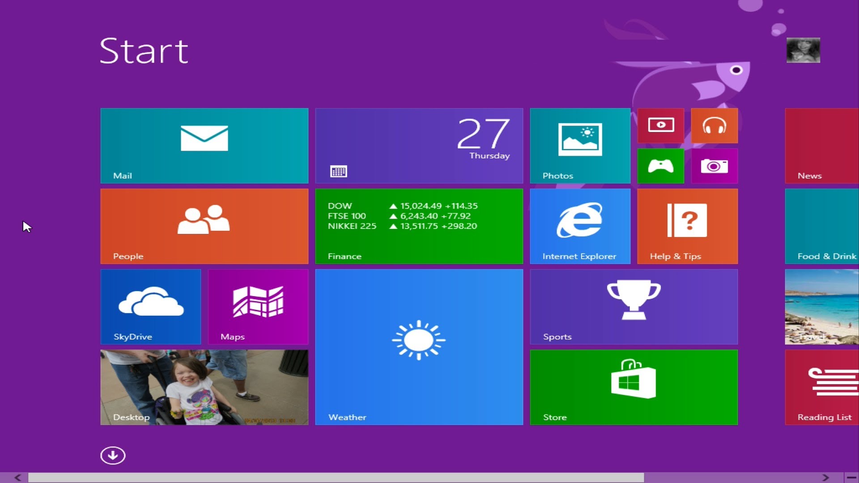The height and width of the screenshot is (483, 859).
Task: Click the zoom-out minus button in the corner
Action: point(851,478)
